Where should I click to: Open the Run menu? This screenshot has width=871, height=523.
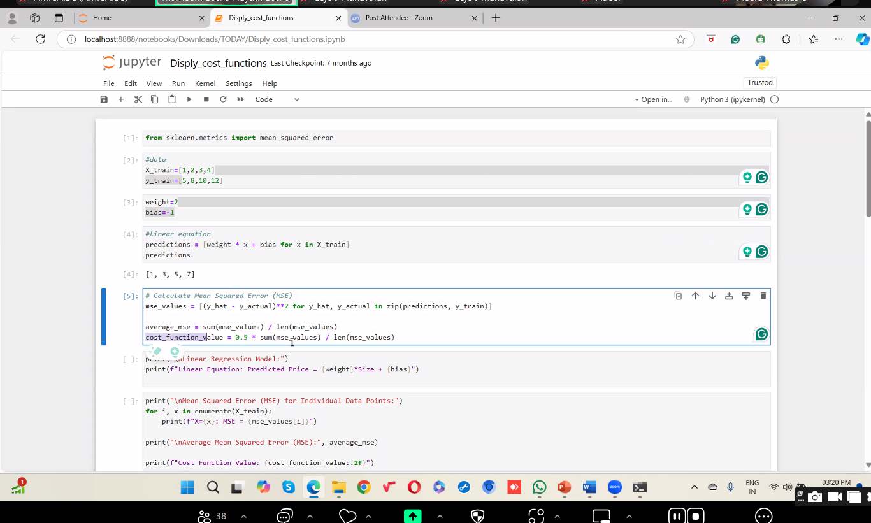point(178,83)
